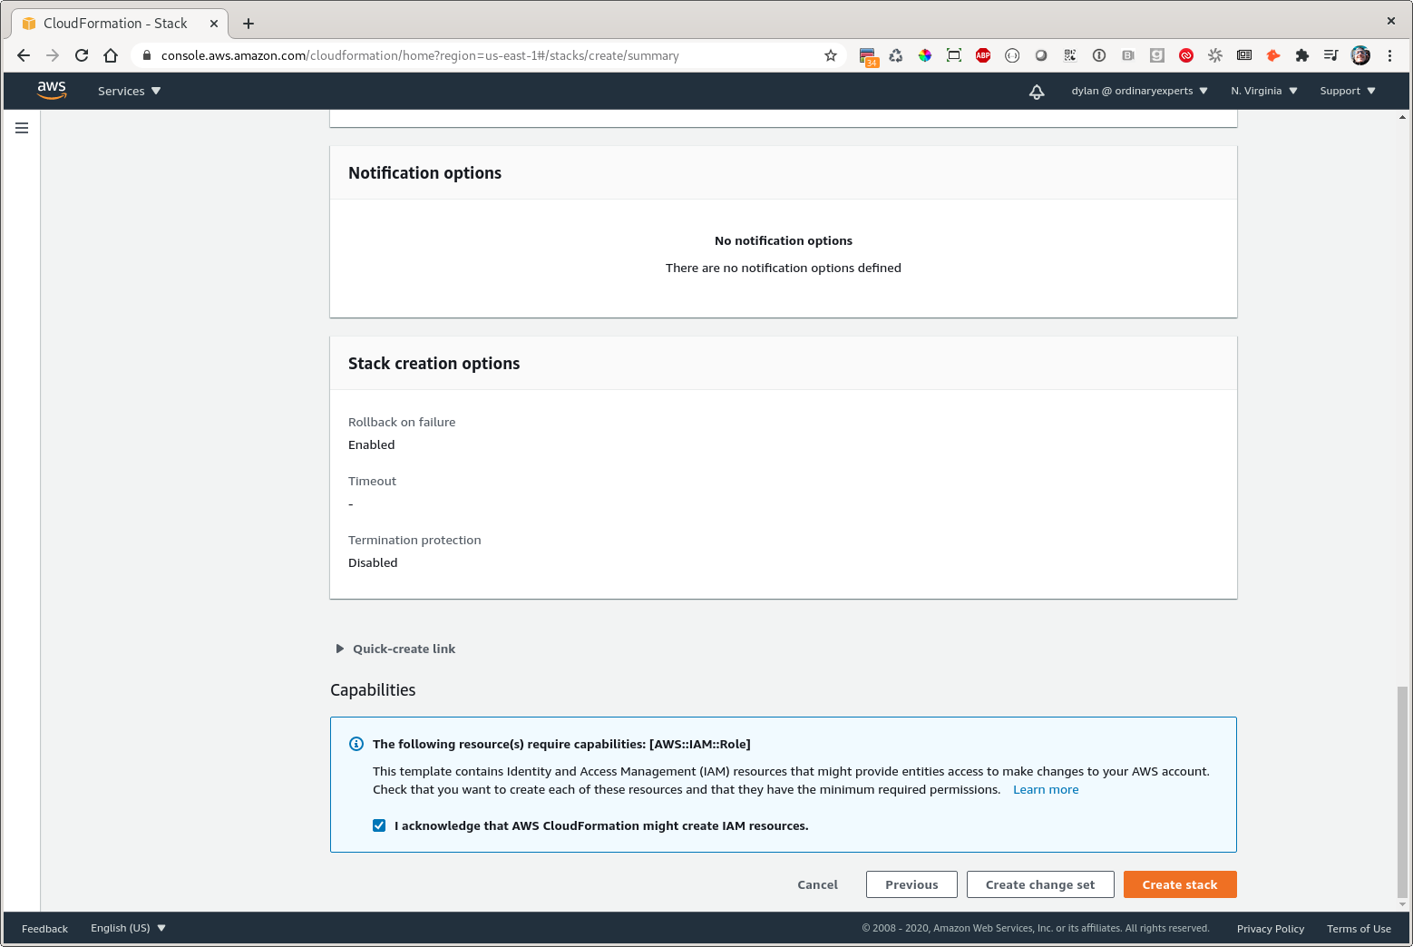This screenshot has width=1413, height=947.
Task: Reload the page
Action: [82, 55]
